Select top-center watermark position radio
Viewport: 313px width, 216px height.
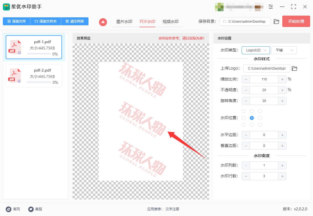click(x=252, y=111)
